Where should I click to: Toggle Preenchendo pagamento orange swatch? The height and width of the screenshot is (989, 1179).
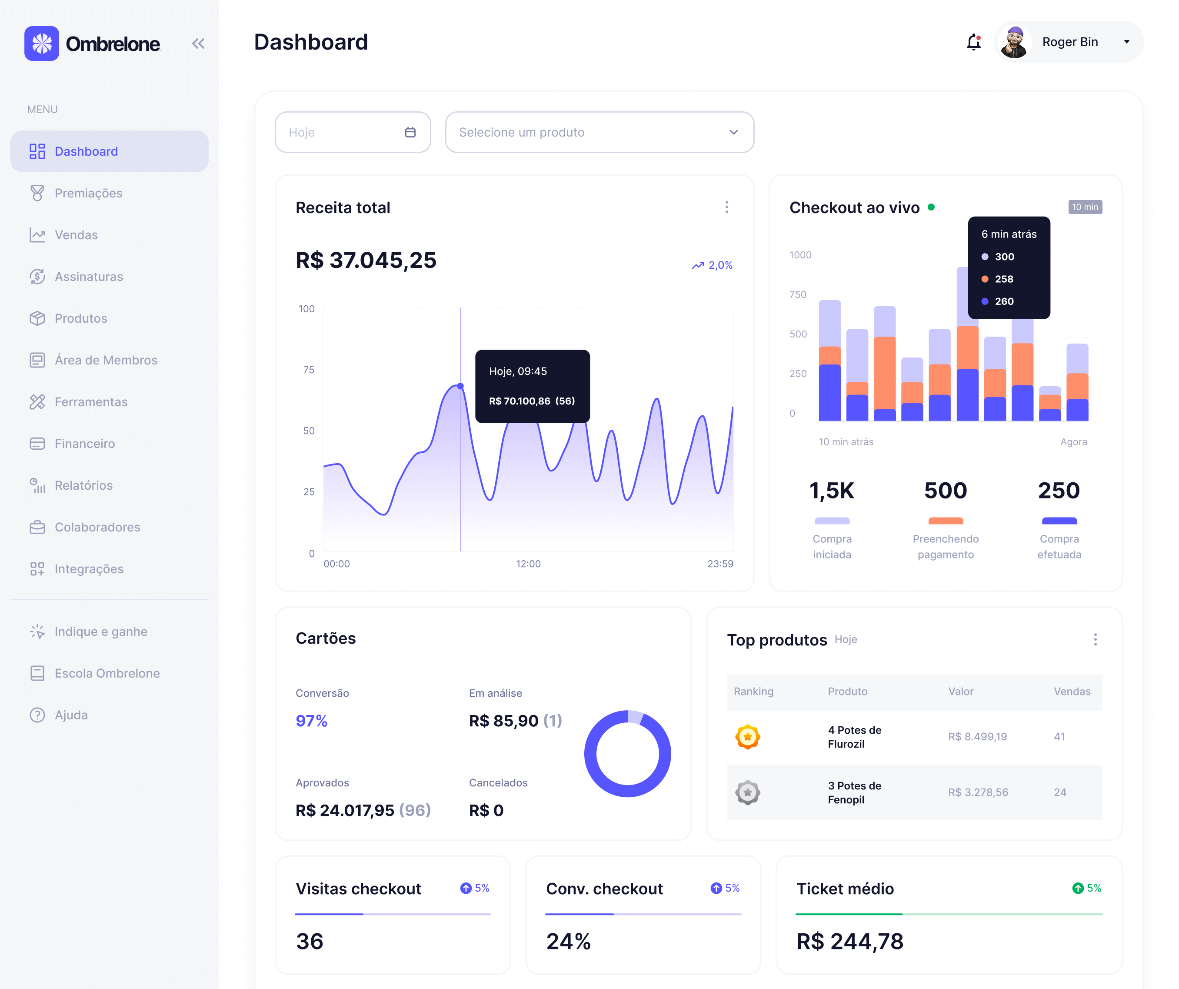coord(946,521)
